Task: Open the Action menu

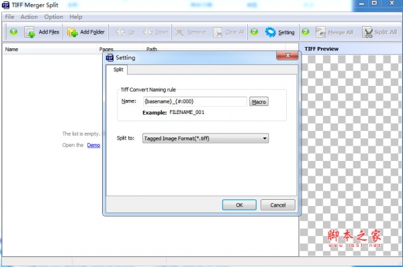Action: coord(29,17)
